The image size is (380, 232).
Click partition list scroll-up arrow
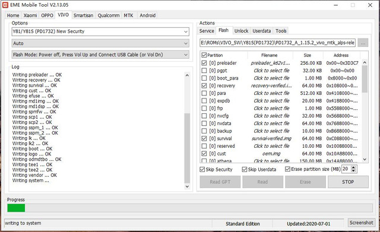365,63
